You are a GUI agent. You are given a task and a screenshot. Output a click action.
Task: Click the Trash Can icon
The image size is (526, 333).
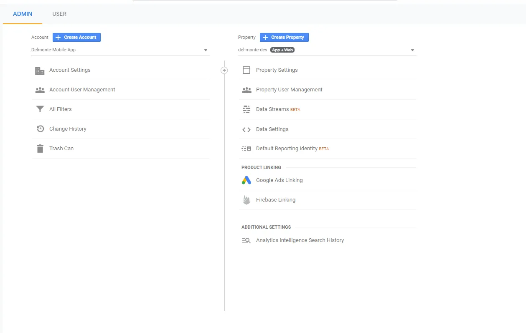point(40,149)
